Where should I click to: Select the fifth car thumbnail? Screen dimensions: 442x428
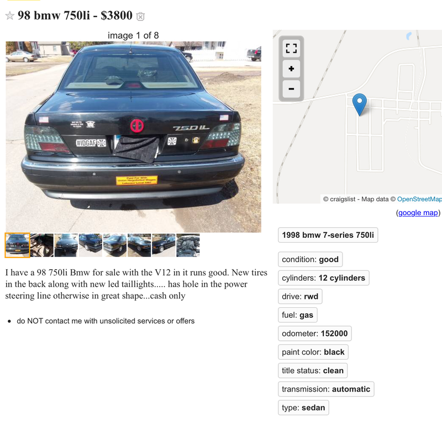115,245
